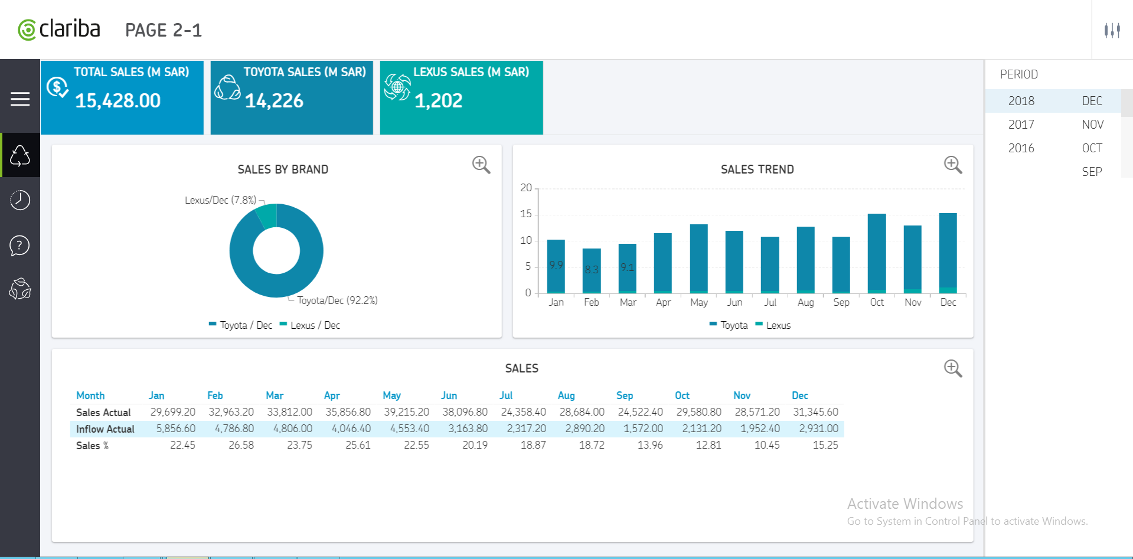Screen dimensions: 1133x559
Task: Click Sales Actual value 31,345.60
Action: (816, 412)
